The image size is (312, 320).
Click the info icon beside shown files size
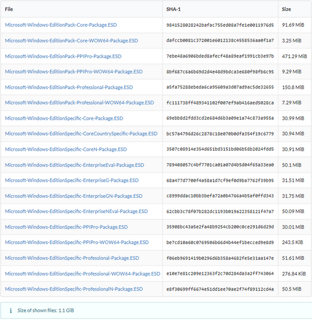pos(11,311)
